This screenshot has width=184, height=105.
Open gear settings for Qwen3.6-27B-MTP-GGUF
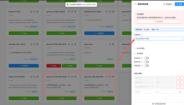click(x=75, y=77)
